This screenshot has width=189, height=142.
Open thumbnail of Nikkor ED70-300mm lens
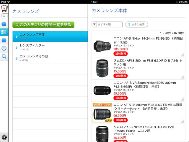tap(102, 90)
